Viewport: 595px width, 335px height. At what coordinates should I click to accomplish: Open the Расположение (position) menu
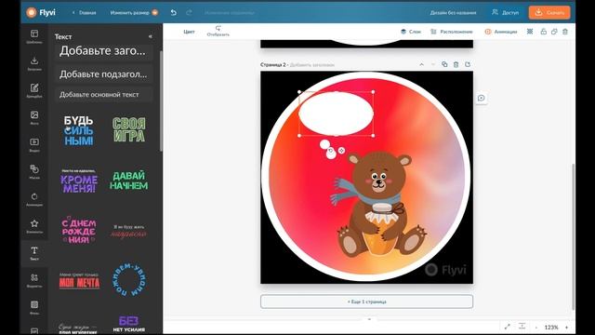tap(452, 32)
